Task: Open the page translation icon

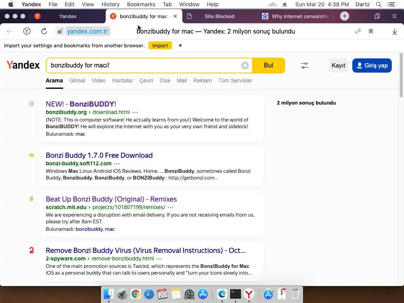Action: 358,32
